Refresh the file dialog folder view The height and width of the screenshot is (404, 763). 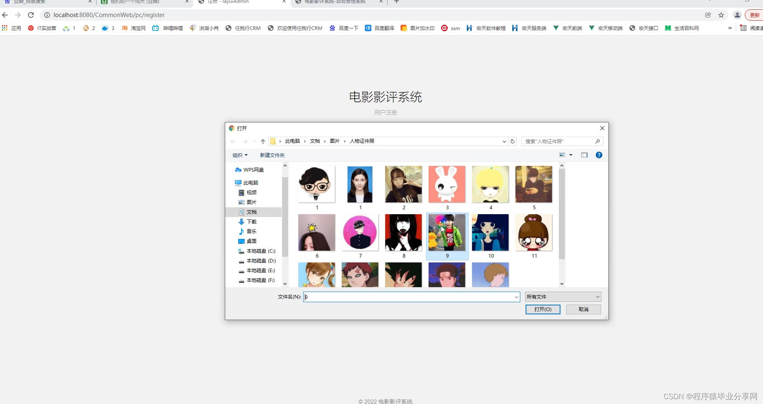pos(513,141)
